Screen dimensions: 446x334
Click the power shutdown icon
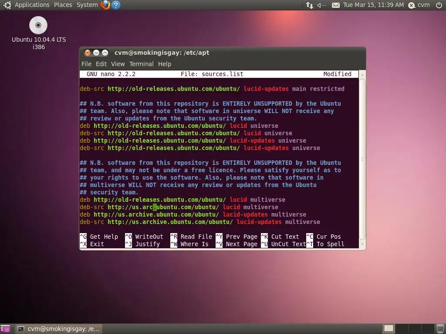[x=439, y=5]
